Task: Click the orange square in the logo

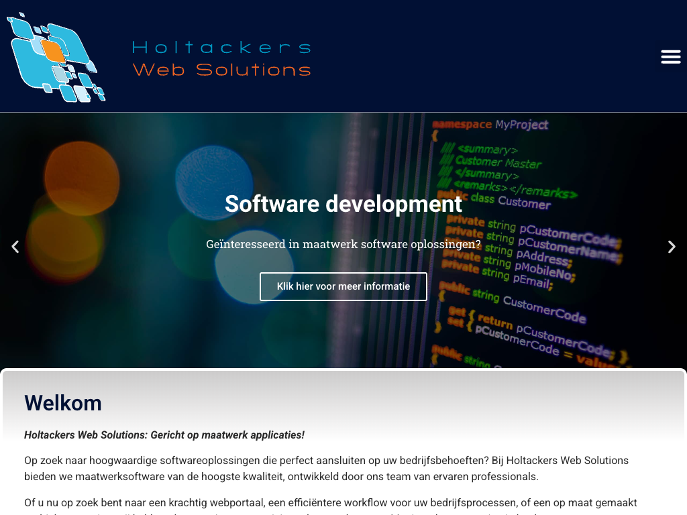Action: click(x=54, y=50)
